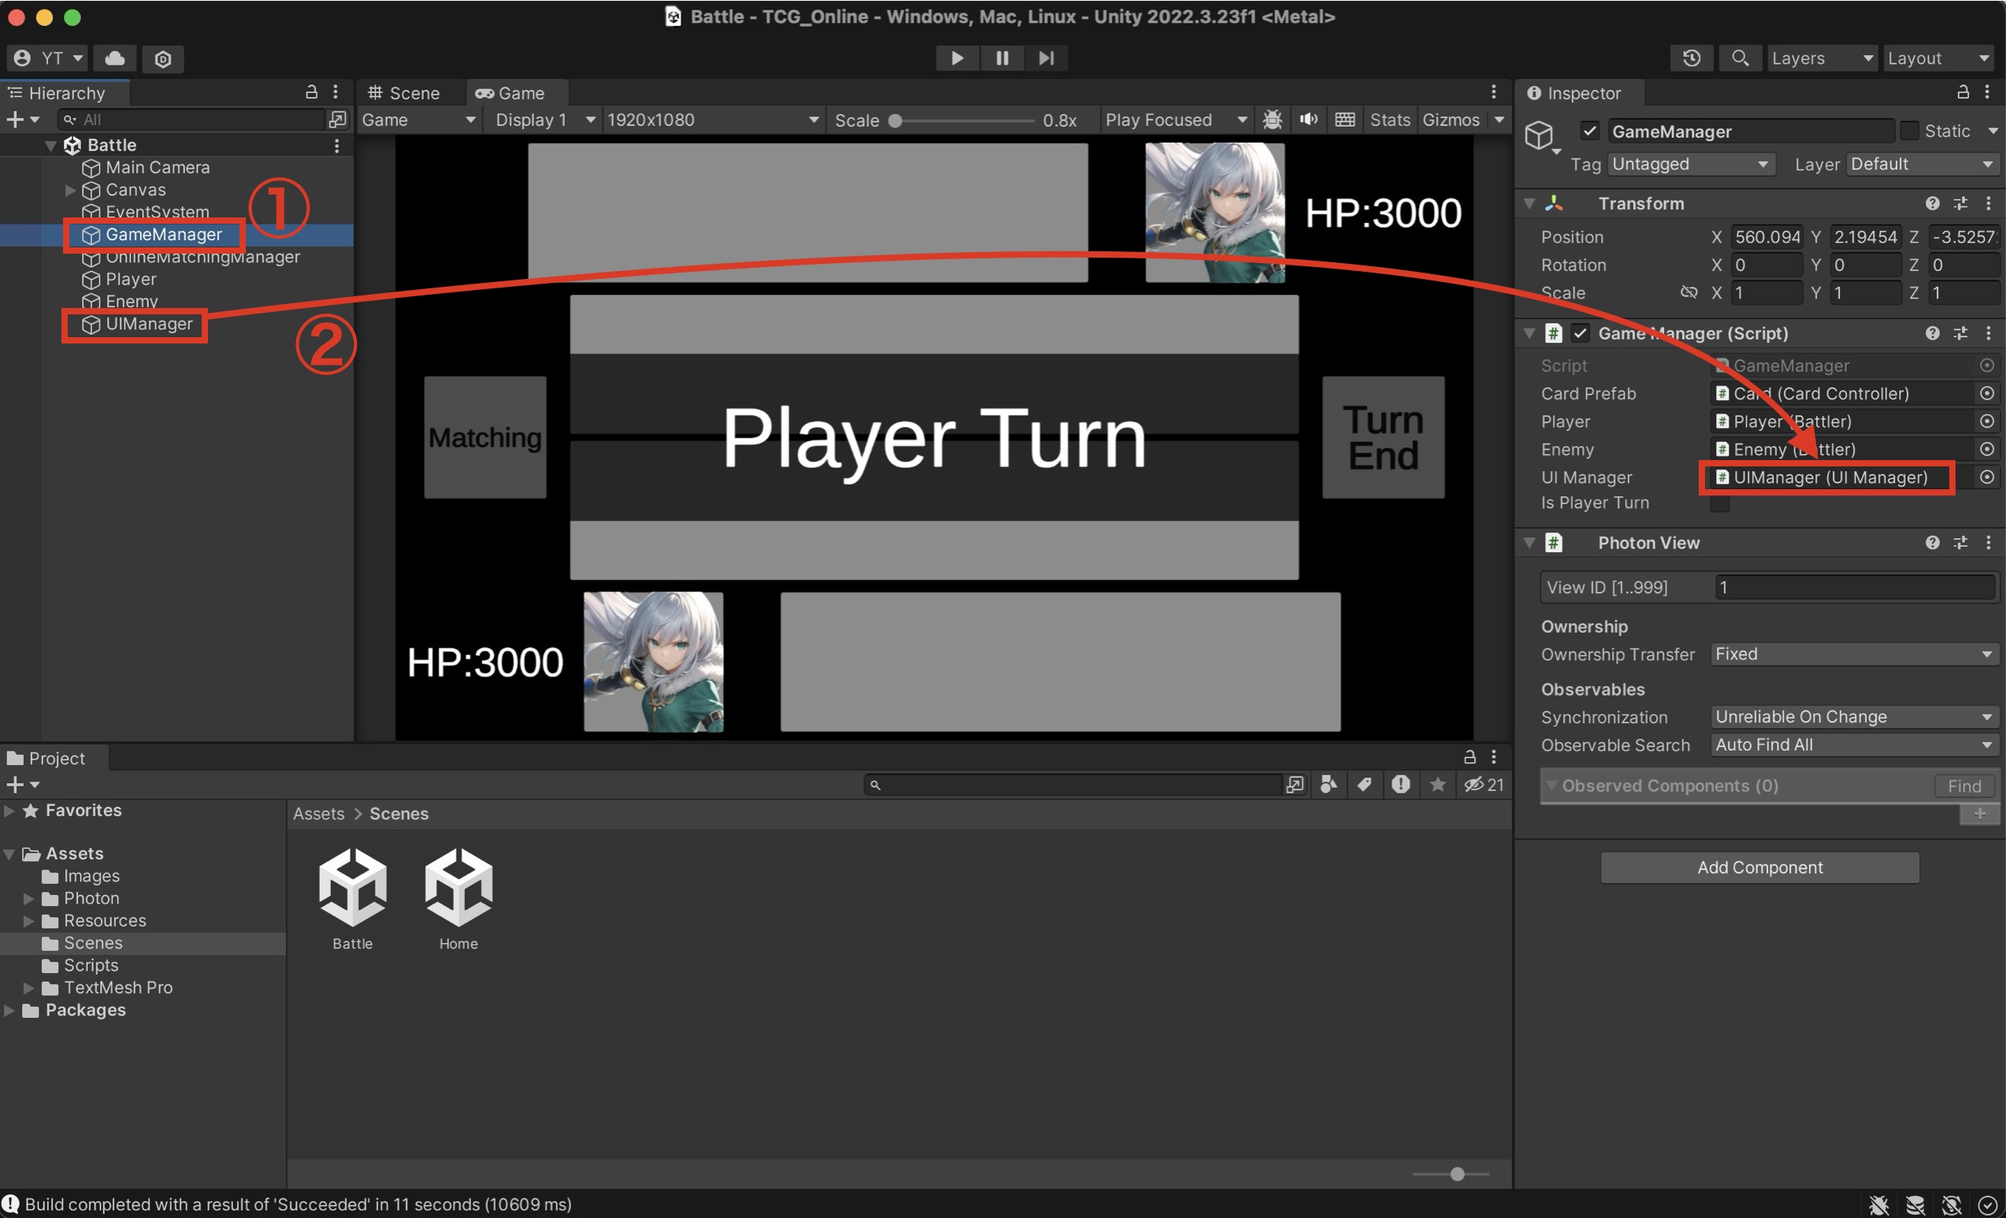2006x1218 pixels.
Task: Click the cloud services icon
Action: [115, 58]
